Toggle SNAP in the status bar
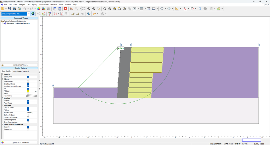The image size is (270, 145). 226,144
